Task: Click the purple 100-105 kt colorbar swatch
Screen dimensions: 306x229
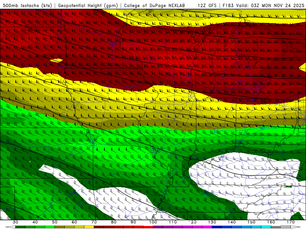Action: (x=158, y=227)
